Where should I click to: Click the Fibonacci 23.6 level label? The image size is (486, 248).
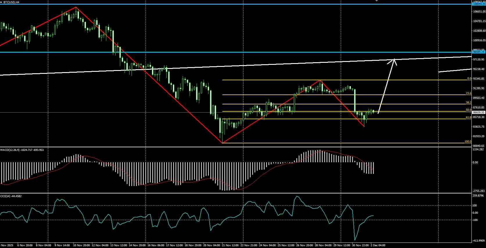pos(468,93)
